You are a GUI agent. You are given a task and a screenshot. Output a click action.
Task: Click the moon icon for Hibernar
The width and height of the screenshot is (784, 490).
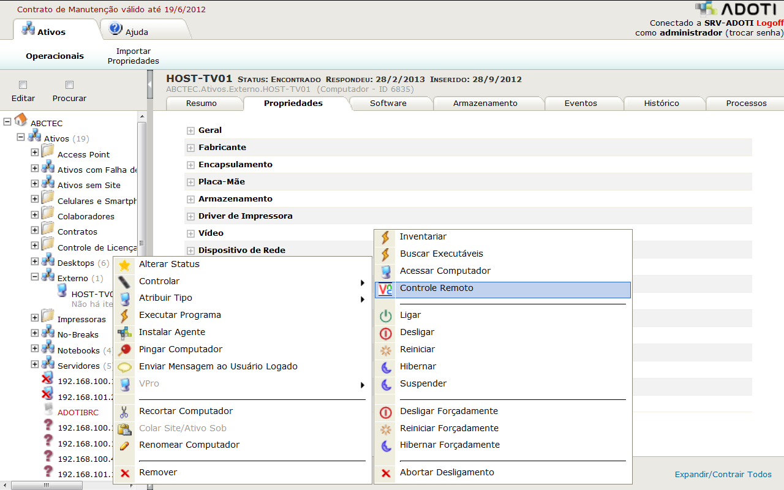[x=386, y=368]
